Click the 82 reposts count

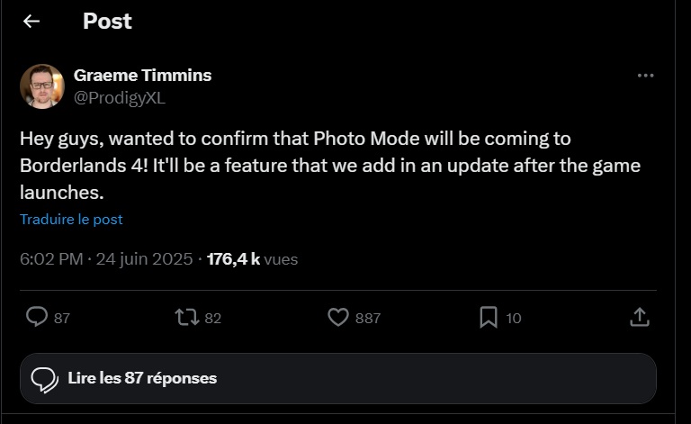[x=213, y=318]
